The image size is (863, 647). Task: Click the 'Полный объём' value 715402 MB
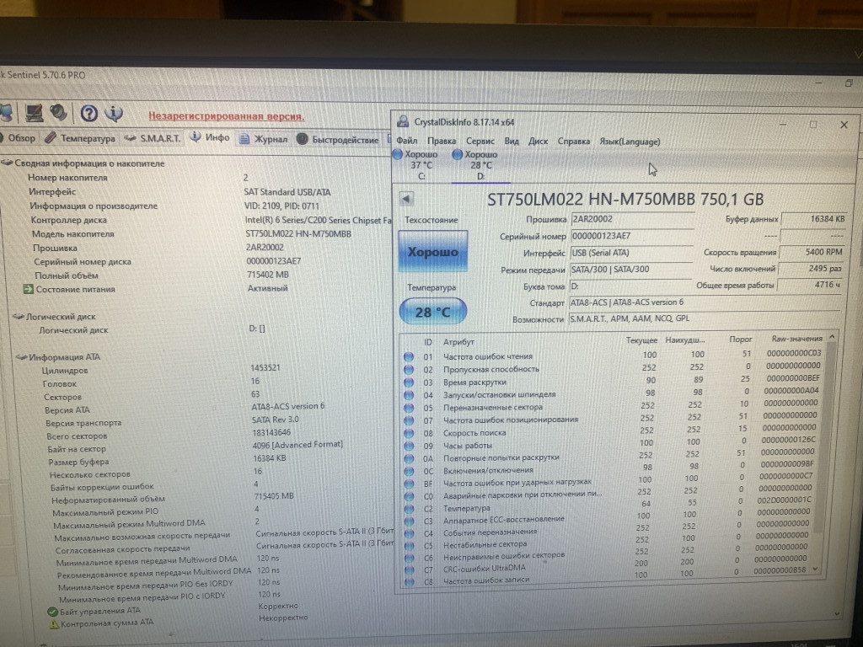tap(267, 275)
